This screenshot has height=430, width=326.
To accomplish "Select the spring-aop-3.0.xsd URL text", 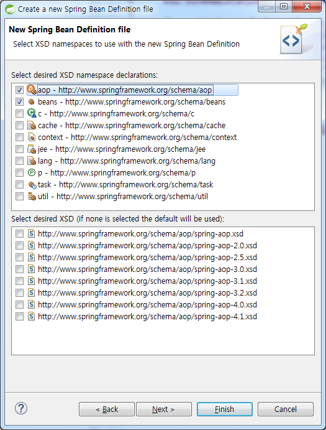I will (147, 269).
